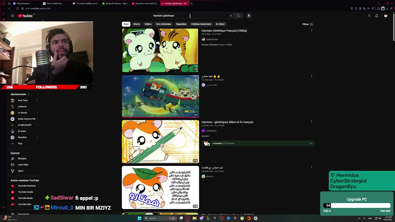395x222 pixels.
Task: Select the Tous filter chip
Action: pyautogui.click(x=126, y=24)
